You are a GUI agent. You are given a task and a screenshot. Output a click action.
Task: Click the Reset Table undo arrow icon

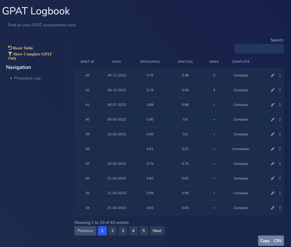pyautogui.click(x=10, y=48)
